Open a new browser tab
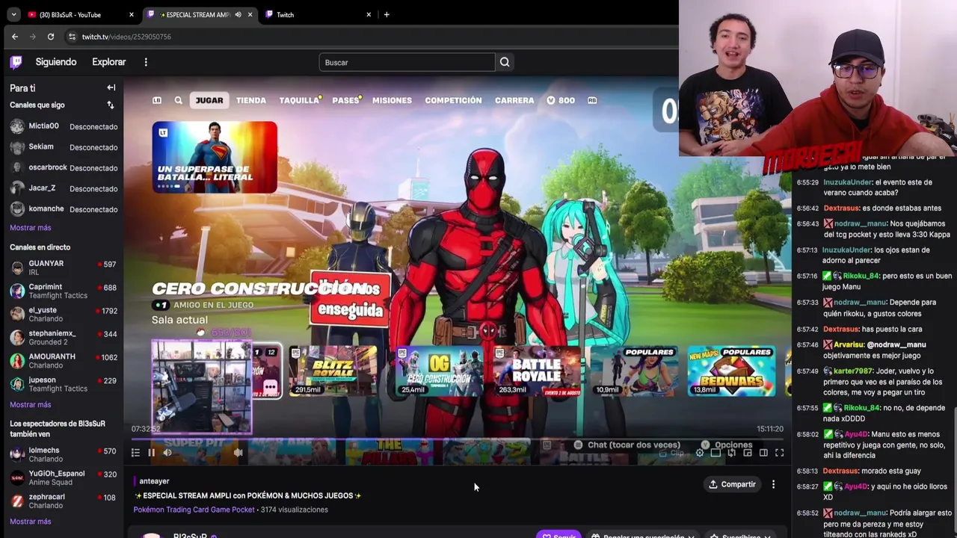The image size is (957, 538). pos(387,14)
